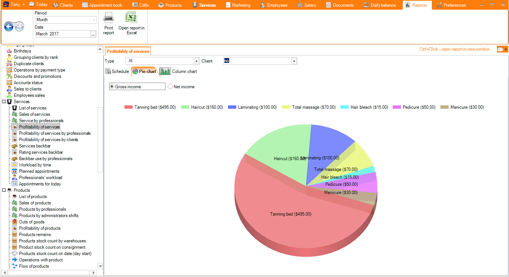Viewport: 509px width, 277px height.
Task: Click the sidebar vertical scrollbar down arrow
Action: pyautogui.click(x=100, y=266)
